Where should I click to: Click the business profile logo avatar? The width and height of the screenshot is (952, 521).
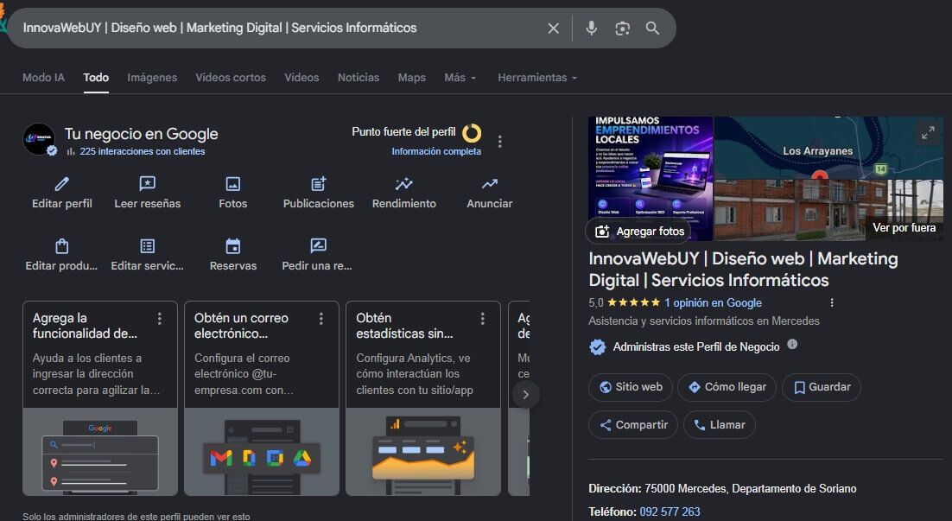[x=39, y=138]
